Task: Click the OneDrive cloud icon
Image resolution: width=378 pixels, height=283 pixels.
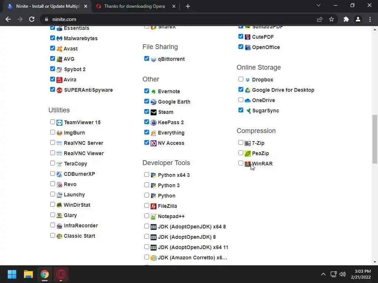Action: click(248, 100)
